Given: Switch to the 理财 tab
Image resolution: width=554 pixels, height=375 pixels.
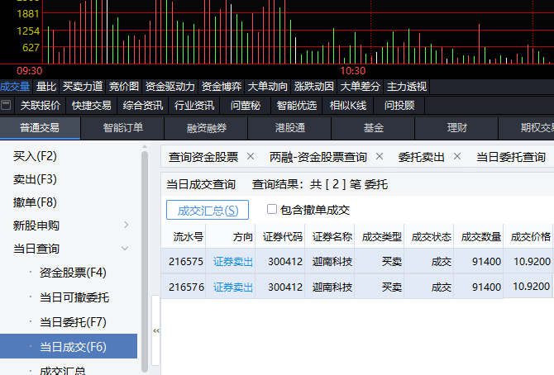Looking at the screenshot, I should pos(456,128).
